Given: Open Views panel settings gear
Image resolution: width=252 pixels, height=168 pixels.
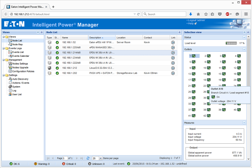Looking at the screenshot, I should coord(42,32).
